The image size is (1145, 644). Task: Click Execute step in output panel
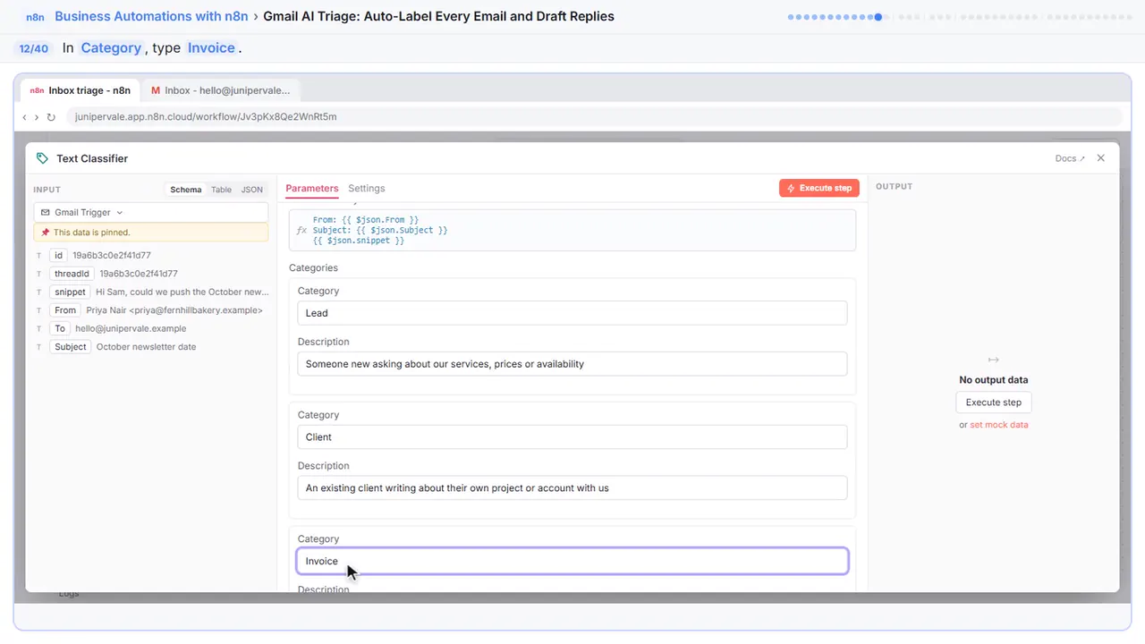click(x=994, y=402)
